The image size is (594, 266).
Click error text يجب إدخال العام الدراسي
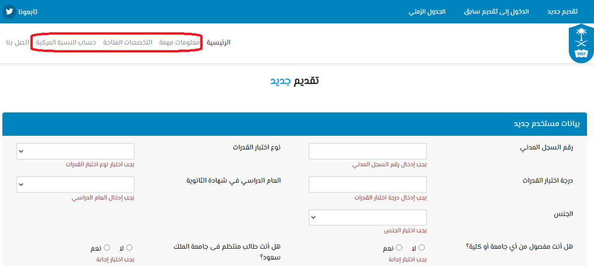tap(103, 198)
